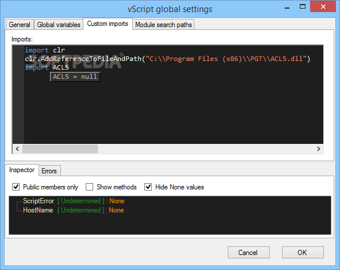Click the ACL5.dll path string
Image resolution: width=340 pixels, height=270 pixels.
click(x=226, y=59)
